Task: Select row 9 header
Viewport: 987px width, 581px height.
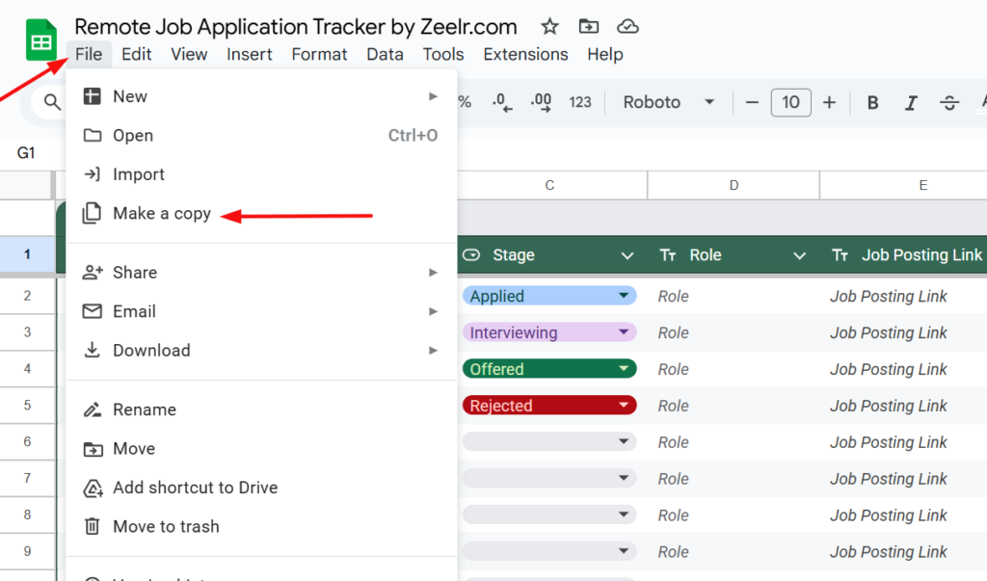Action: point(27,551)
